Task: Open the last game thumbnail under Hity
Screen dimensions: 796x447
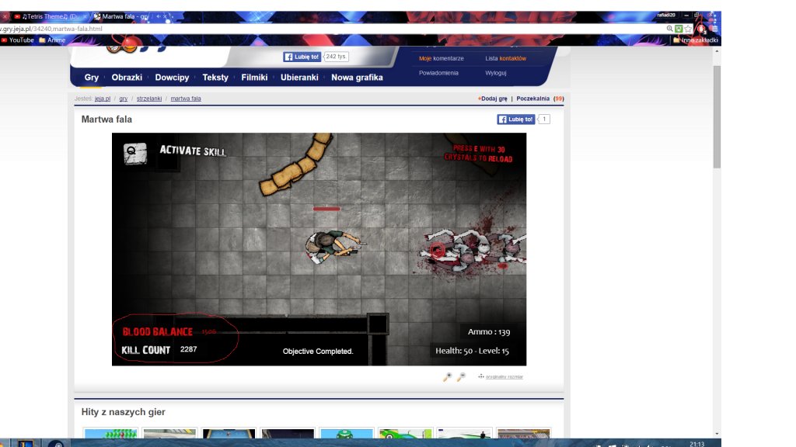Action: point(523,433)
